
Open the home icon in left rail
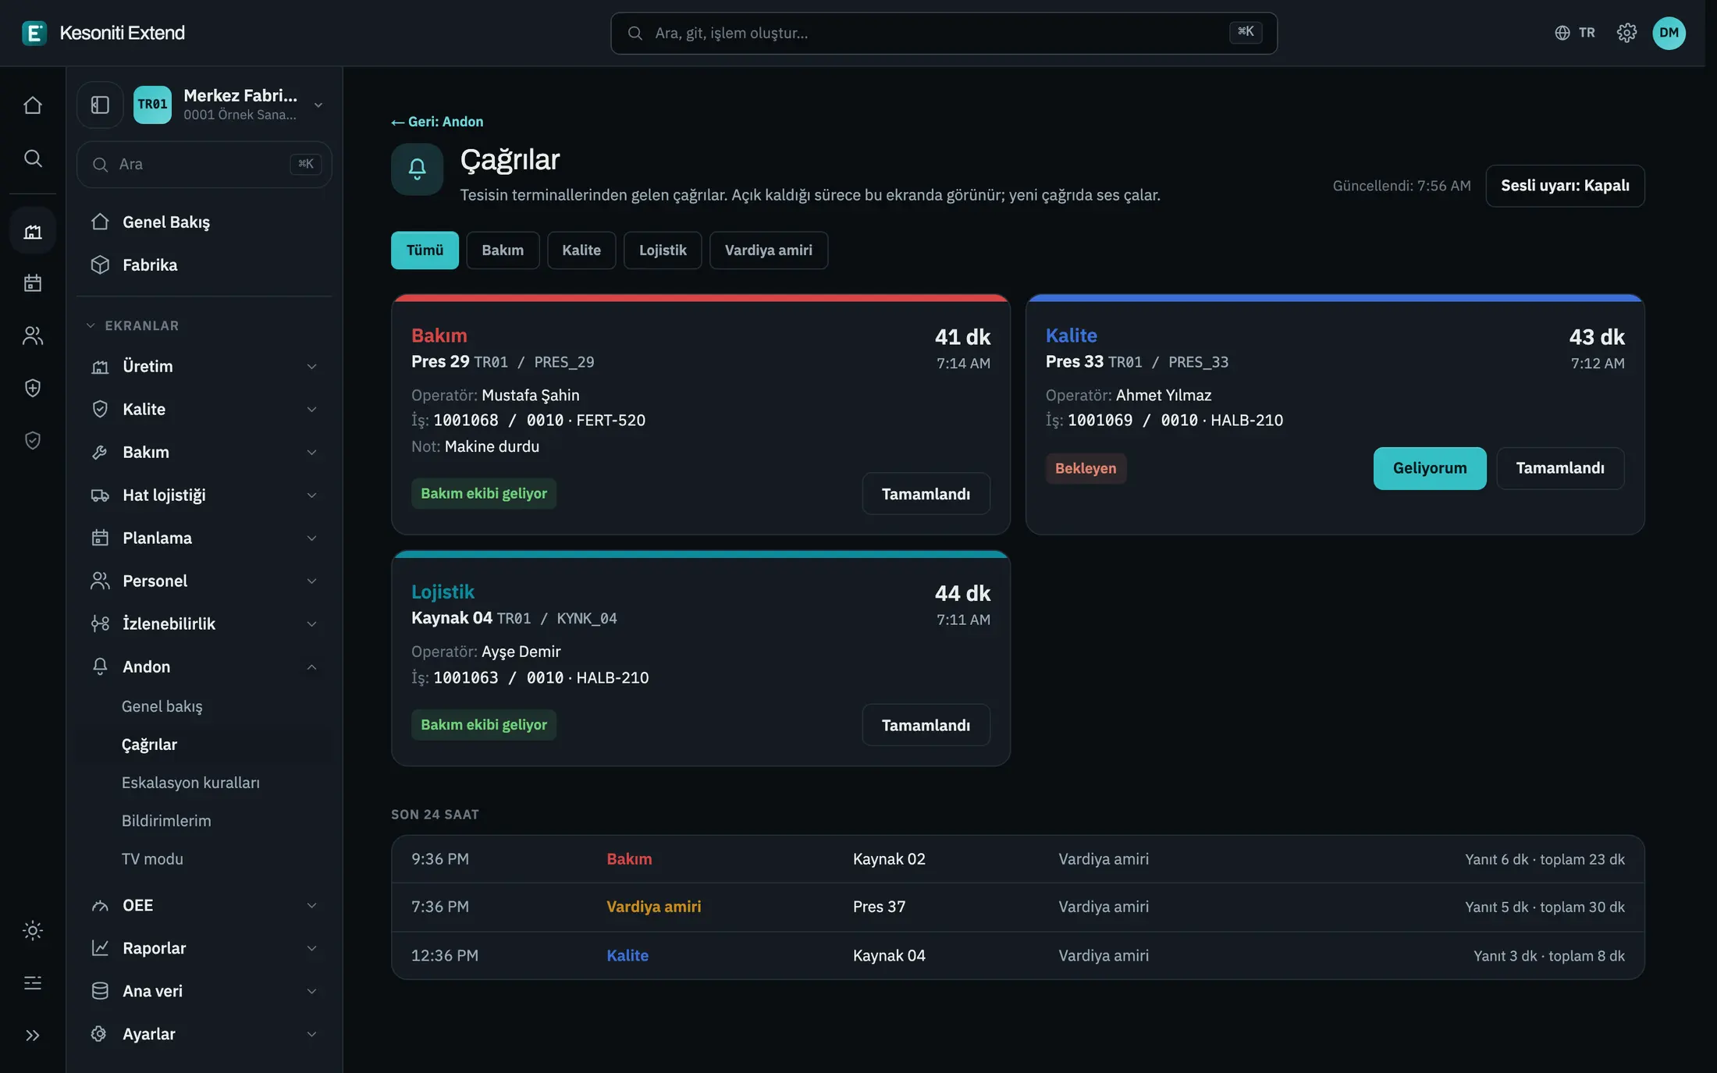[x=33, y=105]
